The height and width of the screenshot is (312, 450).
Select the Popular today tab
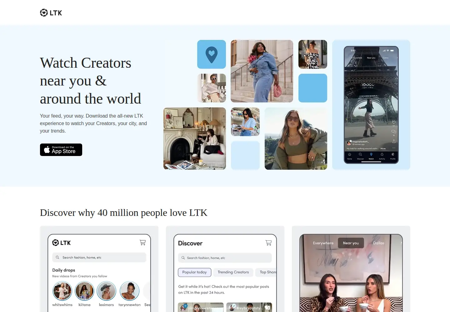(x=195, y=272)
